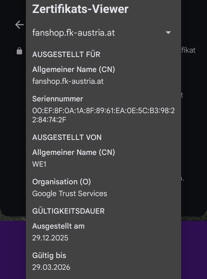The width and height of the screenshot is (207, 279).
Task: Open the fanshop.fk-austria.at certificate selector
Action: coord(74,33)
